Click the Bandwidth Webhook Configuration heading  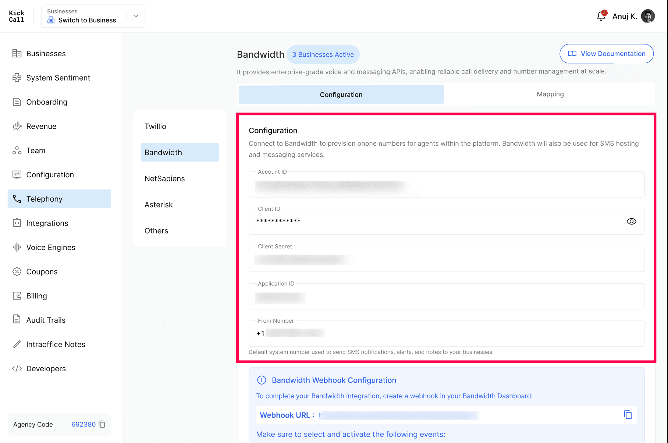coord(334,380)
